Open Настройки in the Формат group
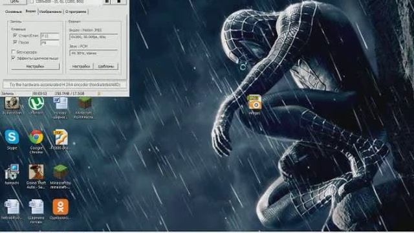Viewport: 414px width, 233px height. tap(81, 66)
